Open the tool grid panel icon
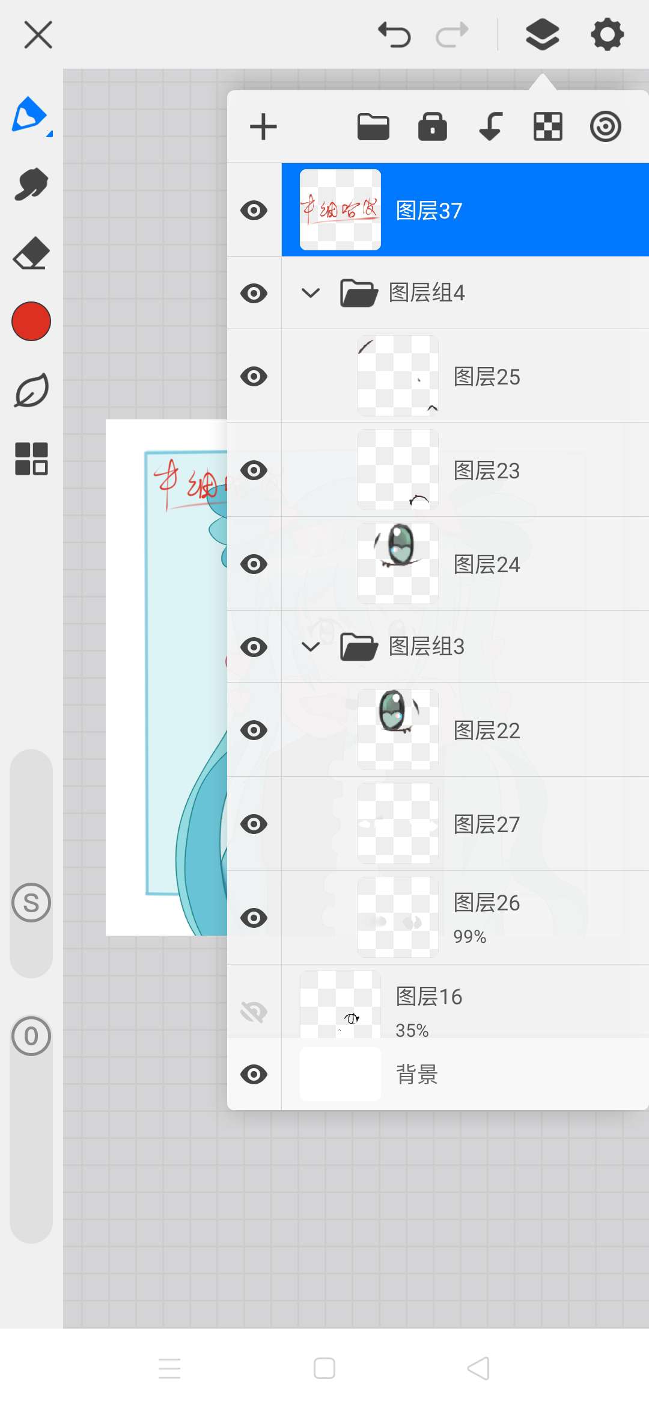Screen dimensions: 649x1408 pos(31,459)
